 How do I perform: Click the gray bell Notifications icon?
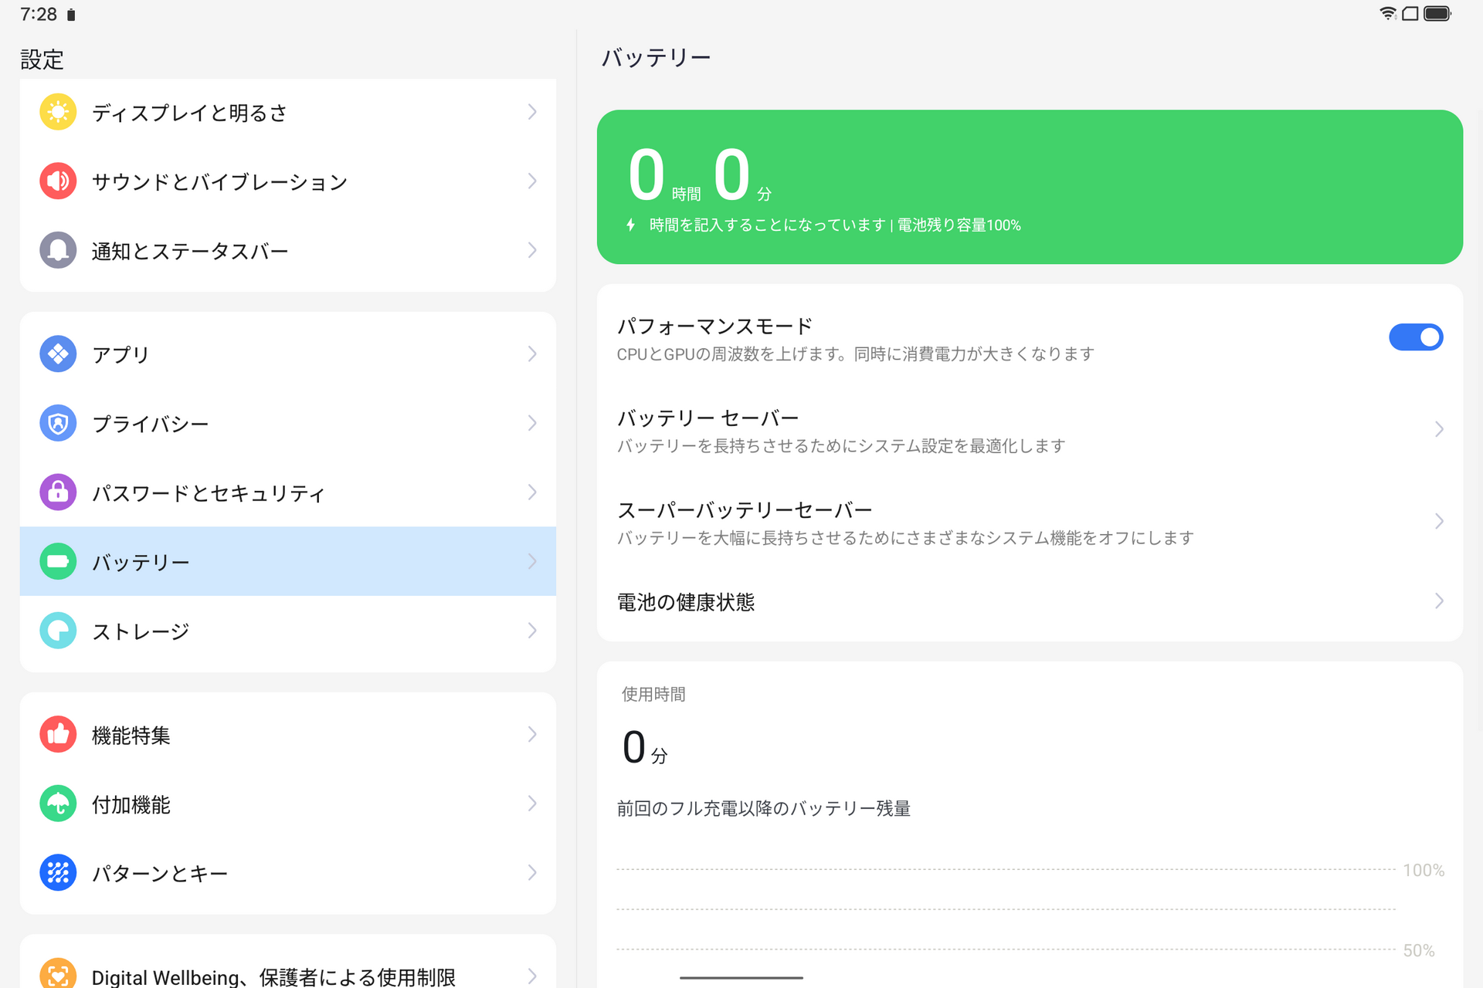tap(58, 250)
